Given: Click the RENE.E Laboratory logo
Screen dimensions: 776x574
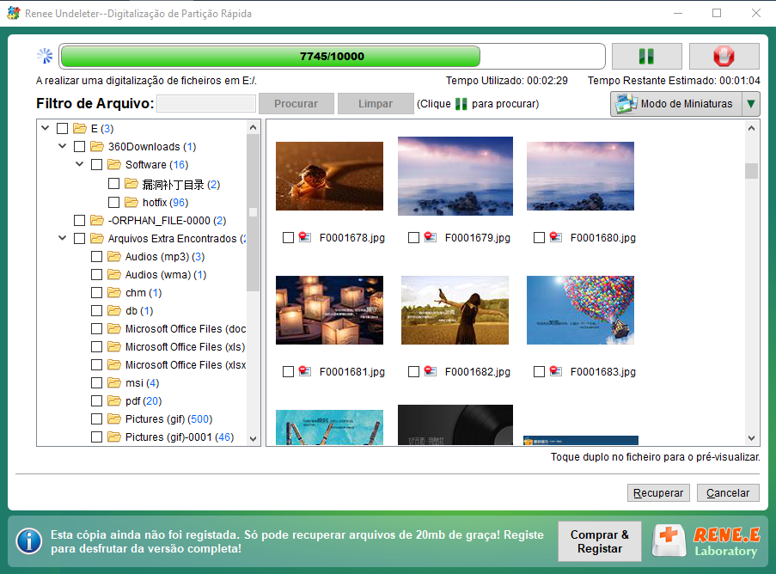Looking at the screenshot, I should [708, 541].
